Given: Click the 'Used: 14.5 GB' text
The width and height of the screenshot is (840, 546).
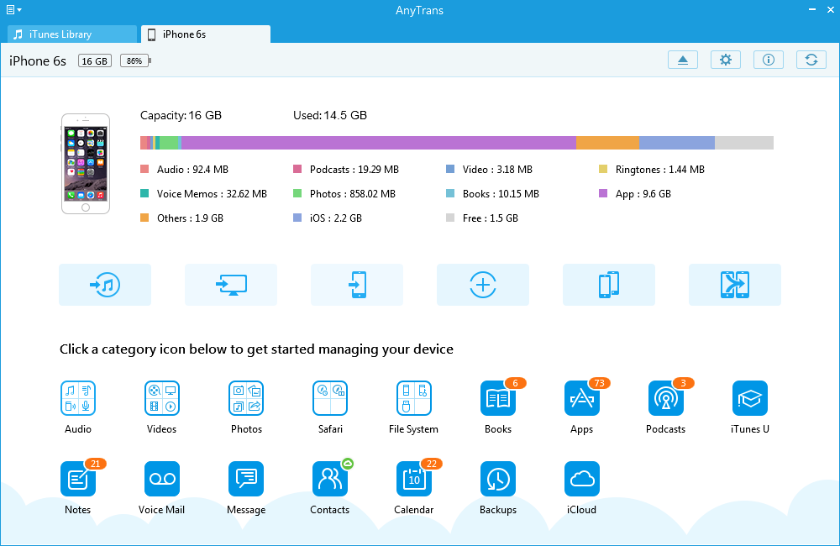Looking at the screenshot, I should coord(330,115).
